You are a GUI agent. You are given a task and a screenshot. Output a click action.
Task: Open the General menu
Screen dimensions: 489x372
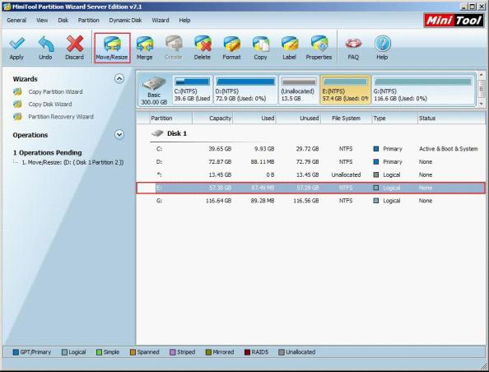(x=16, y=21)
